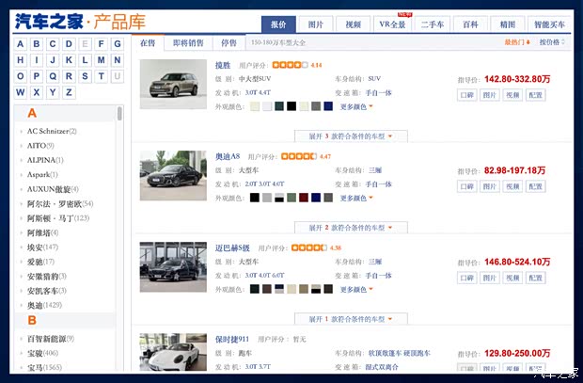
Task: Jump to brands starting with letter Z
Action: (x=69, y=92)
